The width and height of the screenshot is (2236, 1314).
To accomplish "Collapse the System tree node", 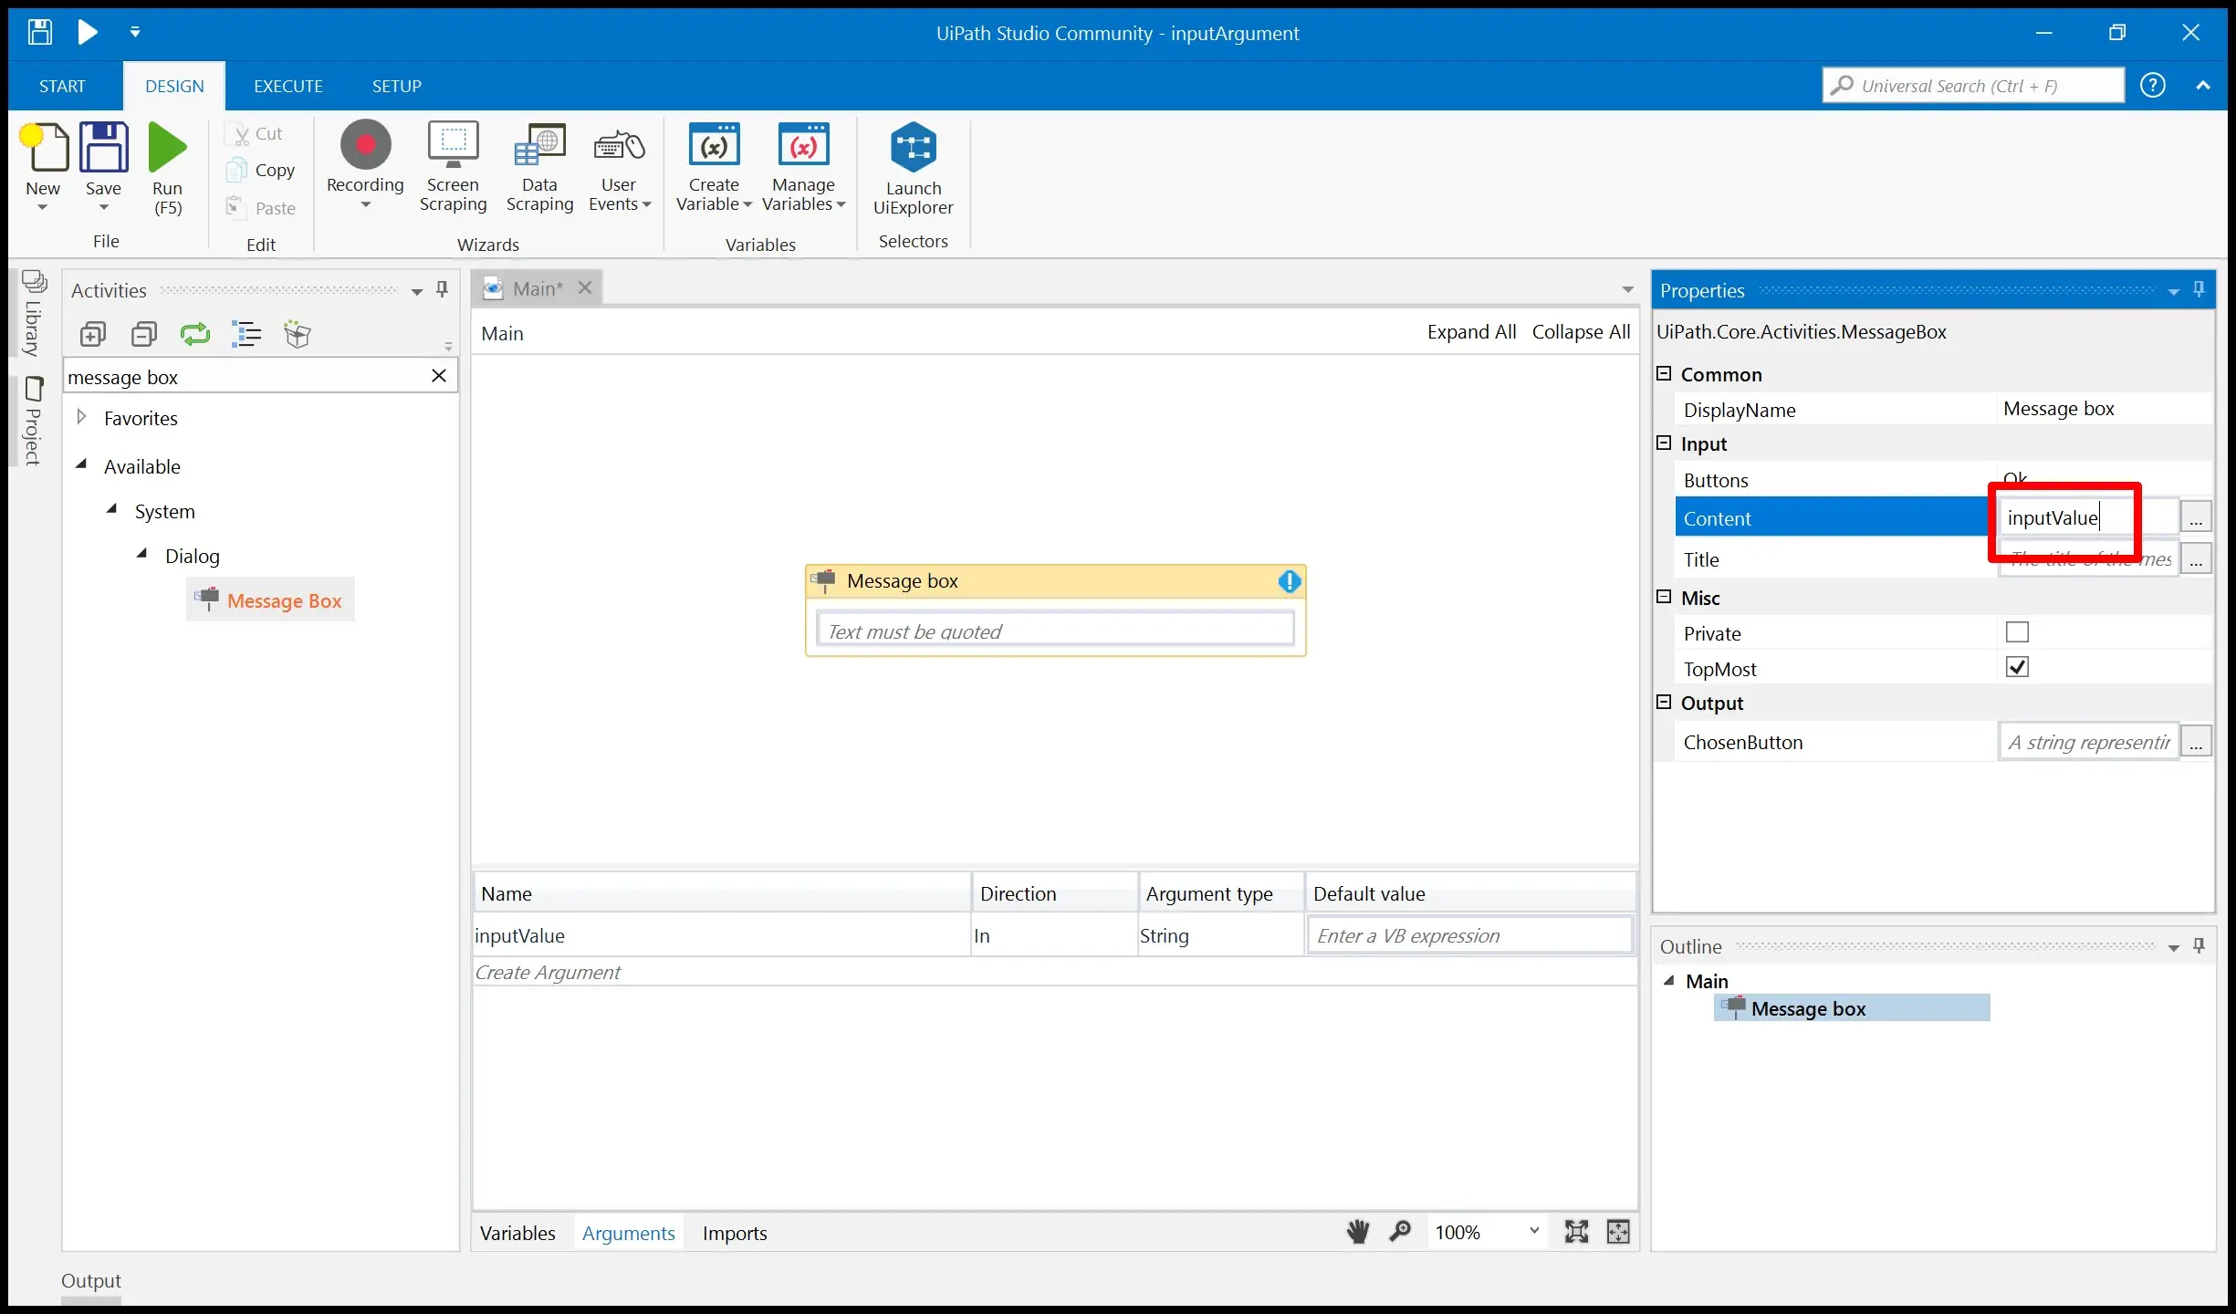I will 111,509.
